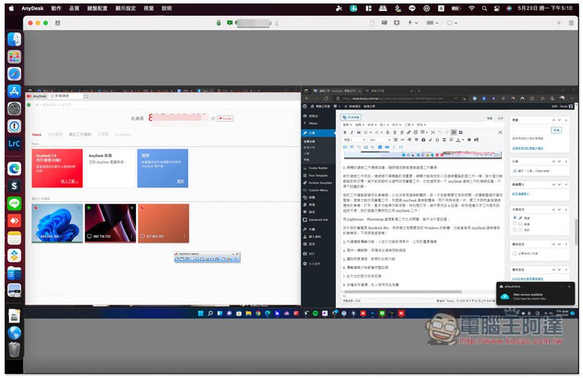Click the close link on the blue news card
The height and width of the screenshot is (378, 583).
180,181
